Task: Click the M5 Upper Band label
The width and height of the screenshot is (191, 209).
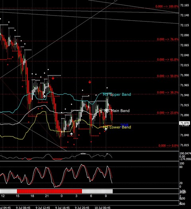Action: [x=117, y=95]
